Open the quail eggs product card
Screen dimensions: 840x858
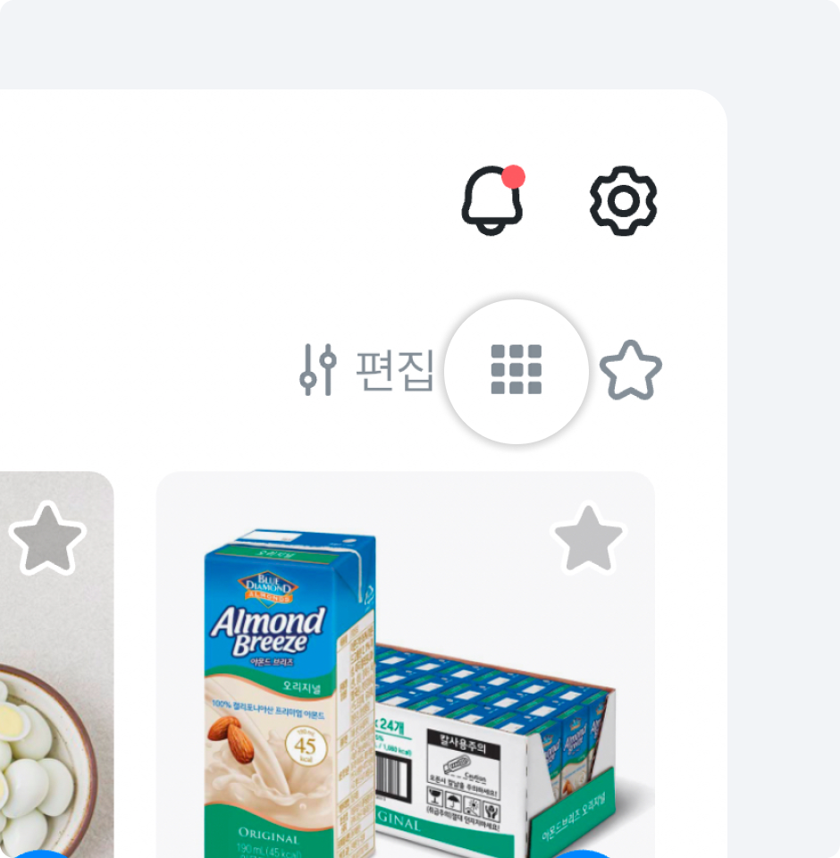[x=57, y=664]
